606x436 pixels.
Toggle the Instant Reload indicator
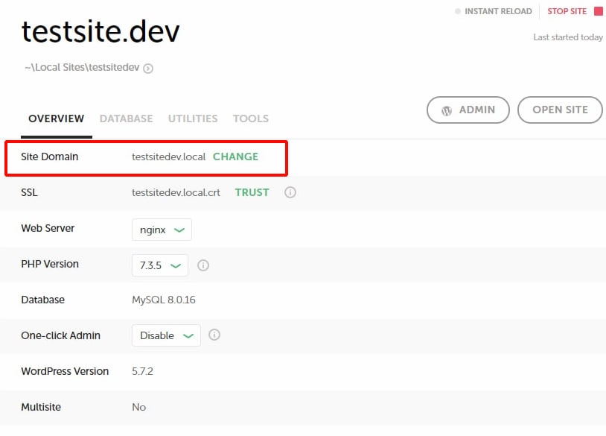click(x=458, y=11)
